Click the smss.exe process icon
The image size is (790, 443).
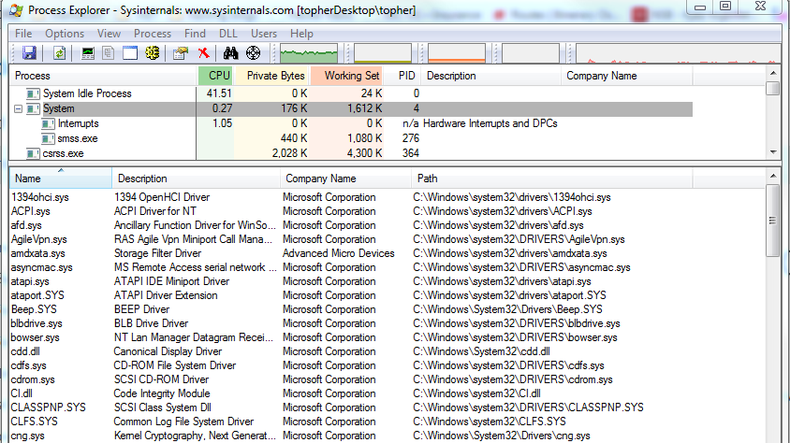(48, 138)
